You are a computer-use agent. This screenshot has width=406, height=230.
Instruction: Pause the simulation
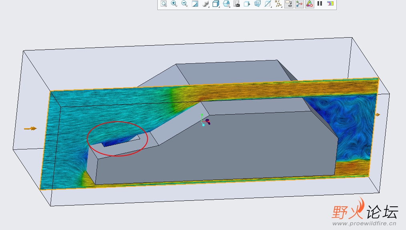tap(320, 3)
